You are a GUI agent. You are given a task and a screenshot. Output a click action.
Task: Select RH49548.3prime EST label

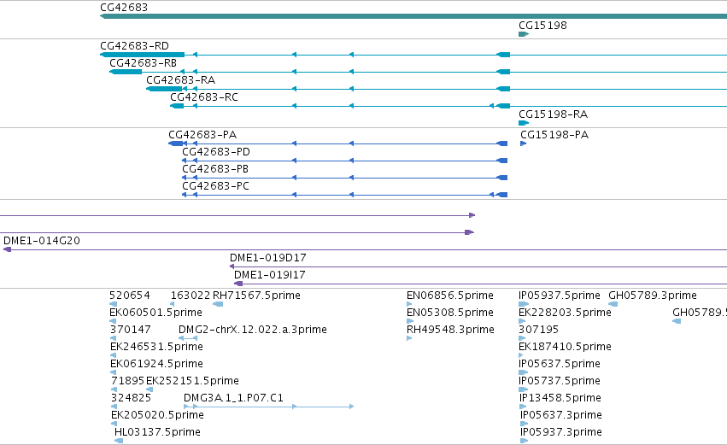(x=450, y=330)
